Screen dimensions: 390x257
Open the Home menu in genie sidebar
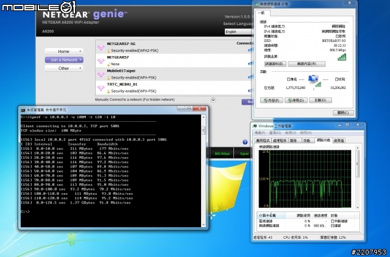tap(64, 51)
